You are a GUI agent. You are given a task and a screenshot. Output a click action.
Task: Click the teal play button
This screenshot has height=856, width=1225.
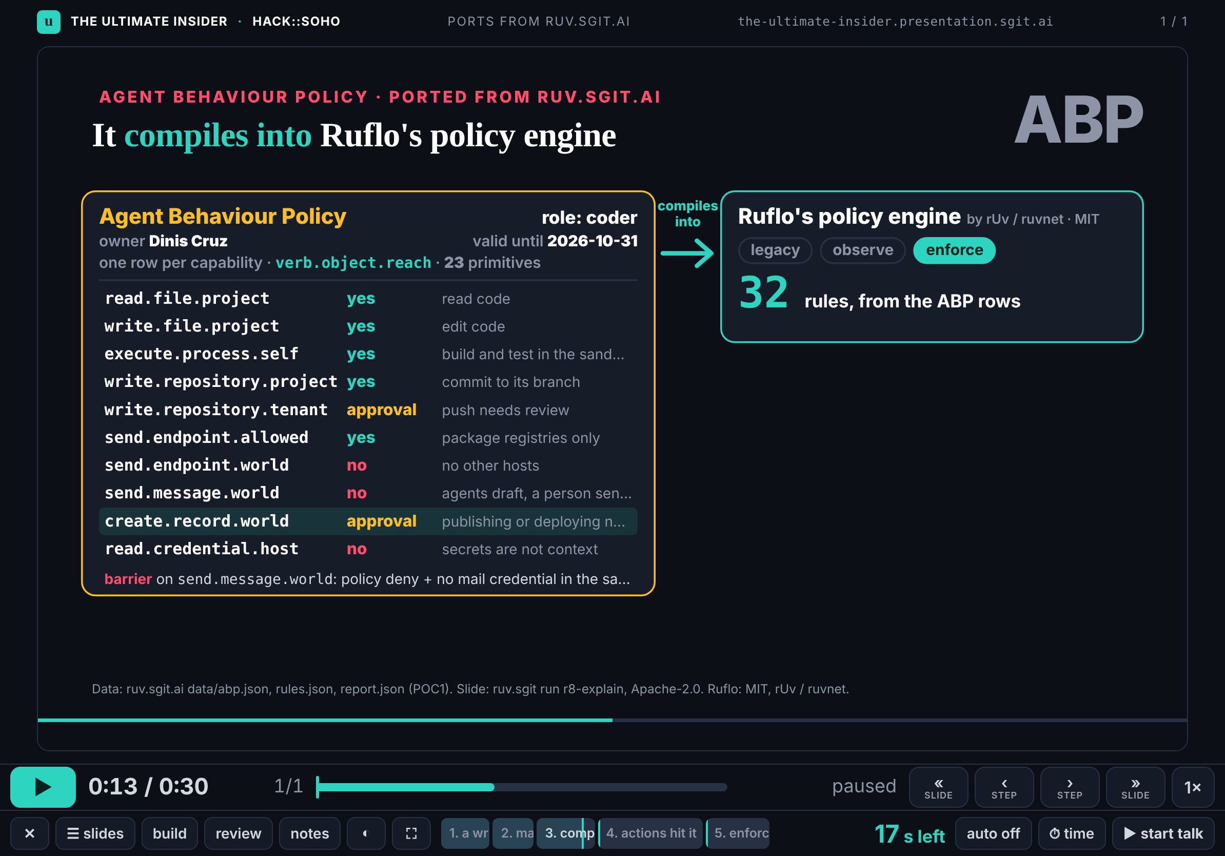coord(43,787)
